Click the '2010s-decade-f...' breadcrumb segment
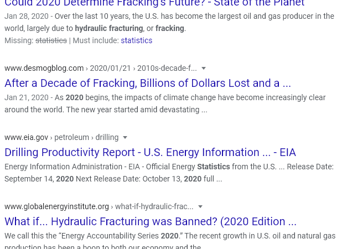The width and height of the screenshot is (347, 249). (x=167, y=68)
